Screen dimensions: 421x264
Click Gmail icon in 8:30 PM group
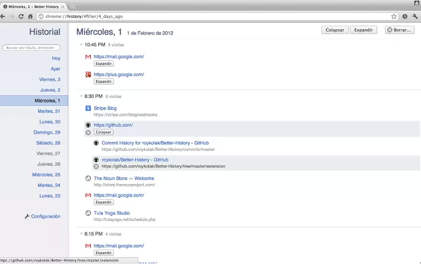[88, 195]
